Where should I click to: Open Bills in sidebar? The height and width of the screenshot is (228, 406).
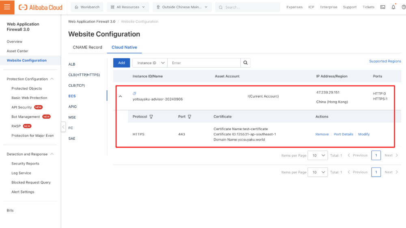(x=10, y=211)
